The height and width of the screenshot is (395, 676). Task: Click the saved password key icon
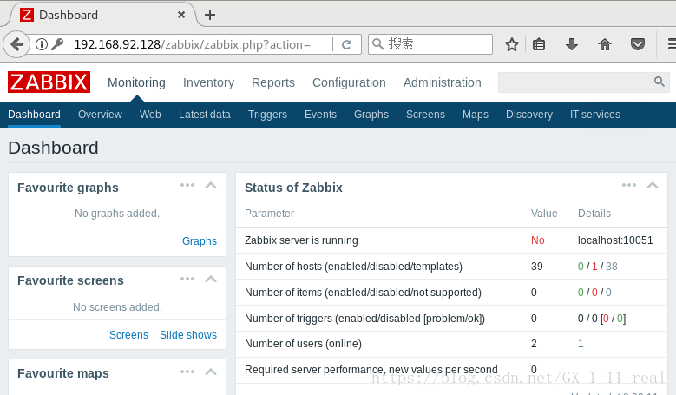pyautogui.click(x=57, y=44)
